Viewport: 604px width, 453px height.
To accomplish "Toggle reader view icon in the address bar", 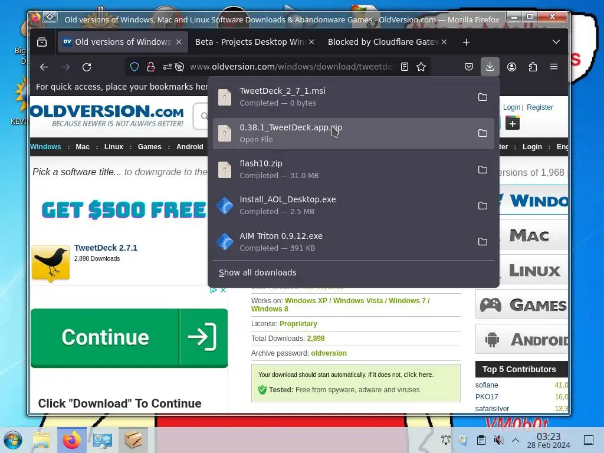I will 405,67.
